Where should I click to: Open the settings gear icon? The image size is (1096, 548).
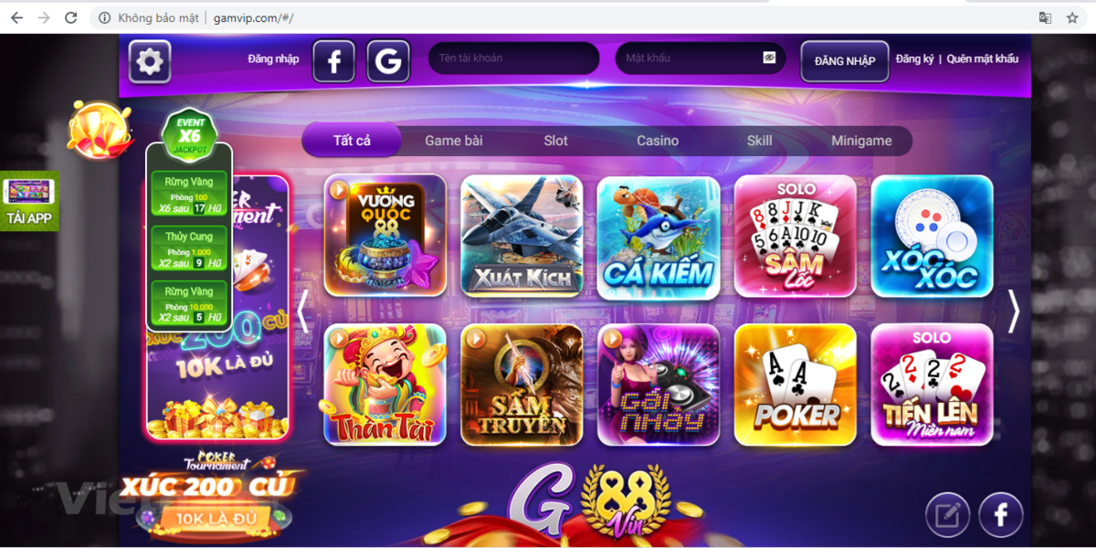150,61
